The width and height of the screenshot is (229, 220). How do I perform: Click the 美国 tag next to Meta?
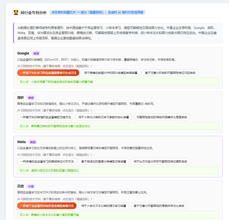tap(33, 142)
